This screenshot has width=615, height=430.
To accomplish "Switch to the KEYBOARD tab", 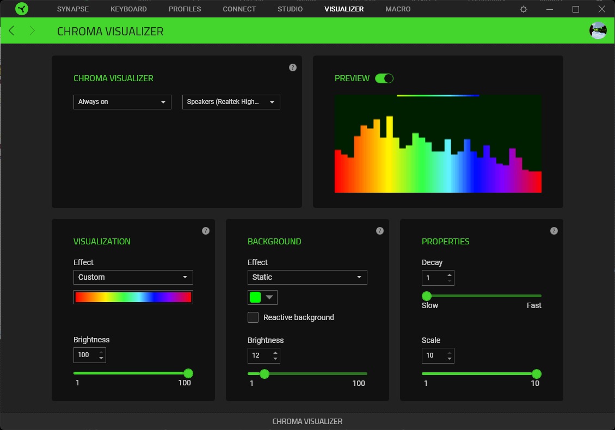I will (128, 9).
